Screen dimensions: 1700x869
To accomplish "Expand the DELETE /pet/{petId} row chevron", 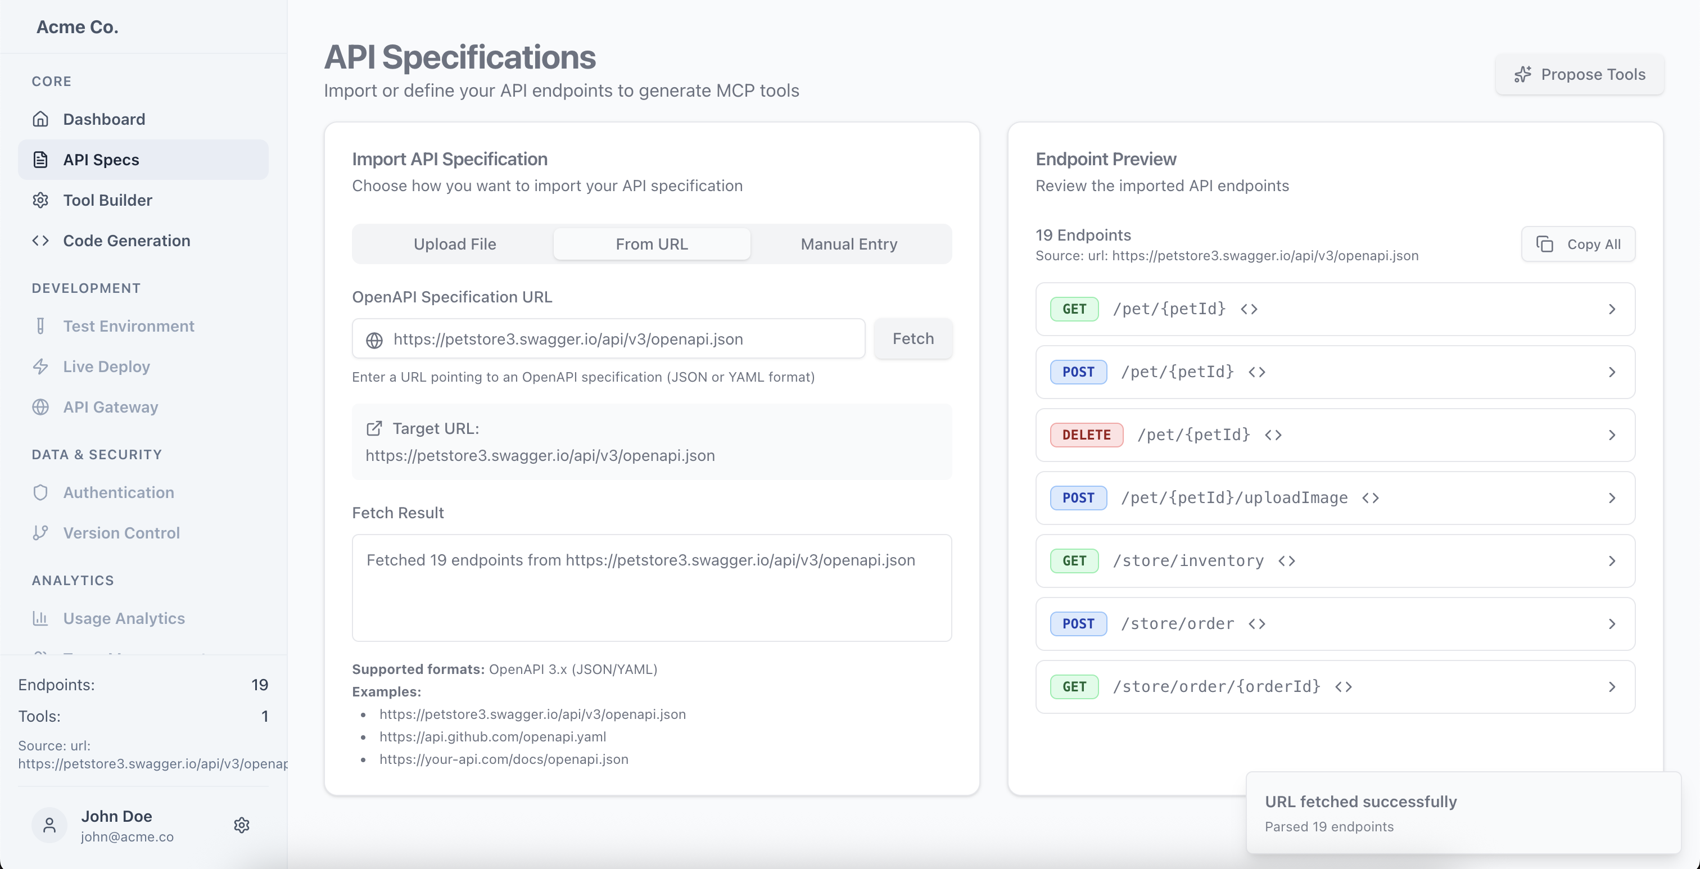I will pos(1612,436).
